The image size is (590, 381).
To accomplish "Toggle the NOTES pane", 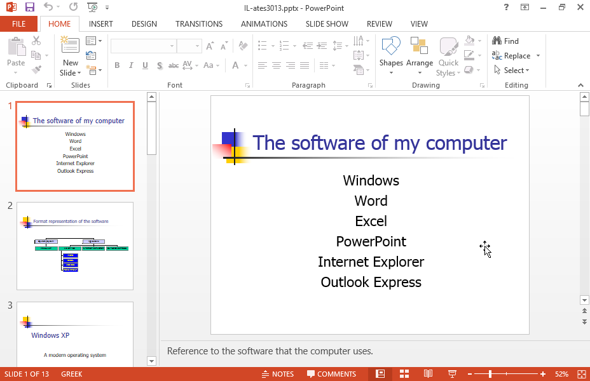I will pos(278,374).
